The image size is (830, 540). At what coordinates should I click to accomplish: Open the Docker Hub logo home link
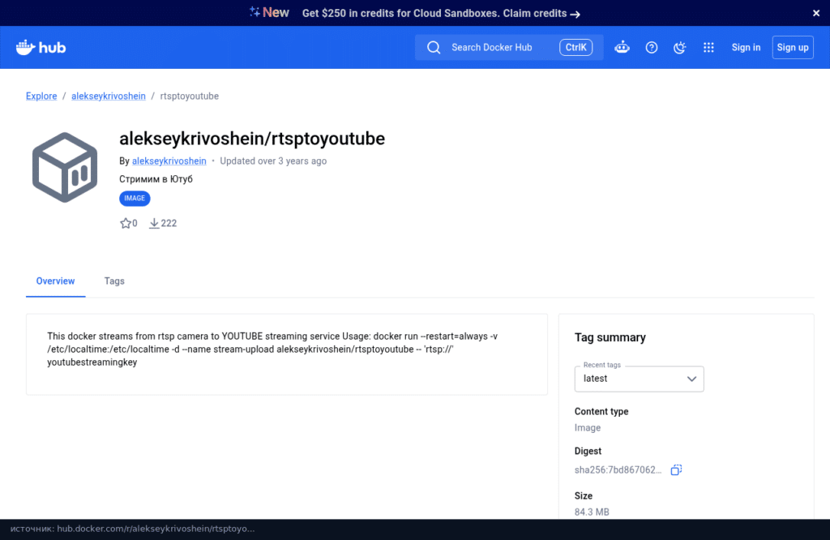point(41,48)
